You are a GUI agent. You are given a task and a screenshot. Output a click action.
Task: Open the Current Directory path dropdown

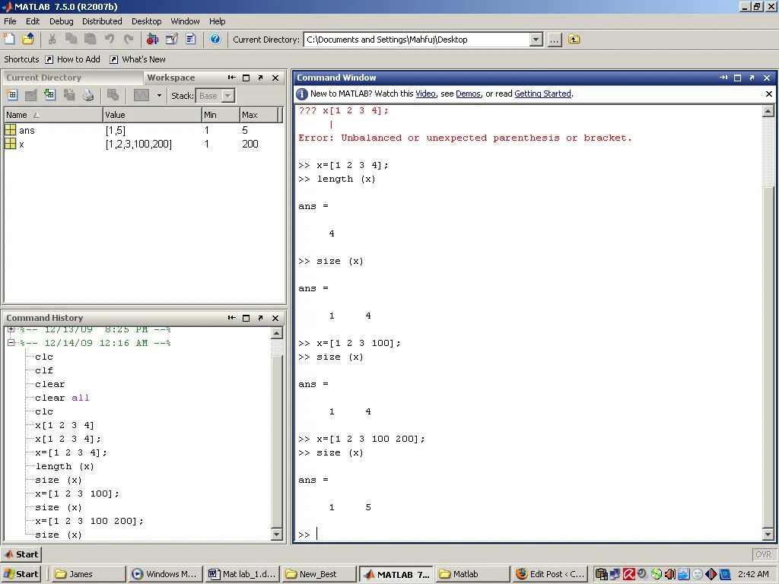536,40
